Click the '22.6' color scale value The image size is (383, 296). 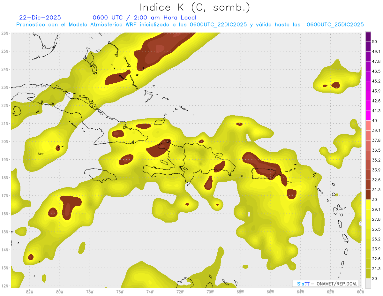[x=376, y=259]
